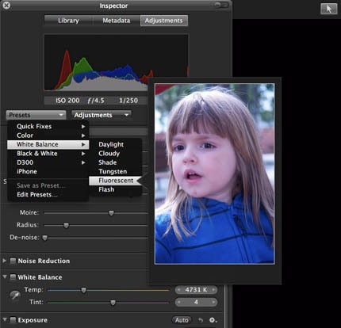Apply the Fluorescent white balance preset
The height and width of the screenshot is (328, 341).
116,181
